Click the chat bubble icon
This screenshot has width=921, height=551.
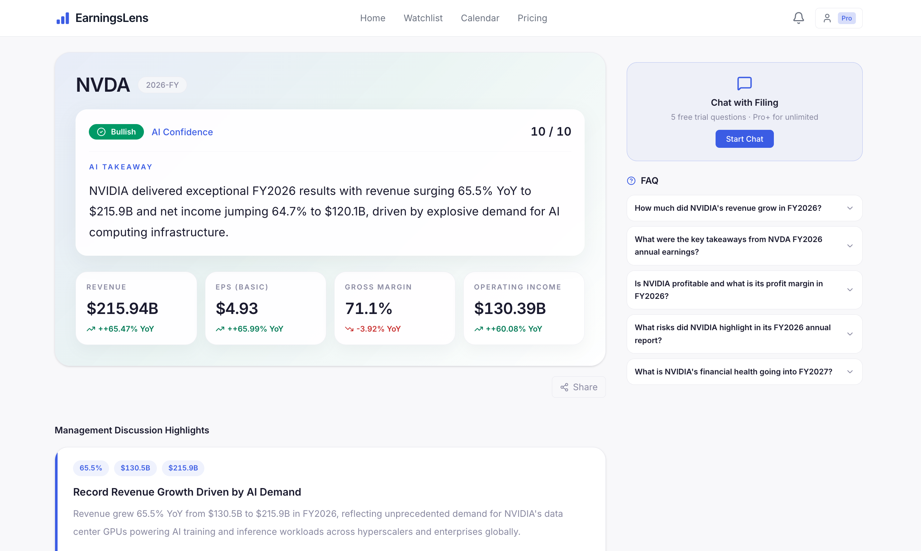pos(744,83)
